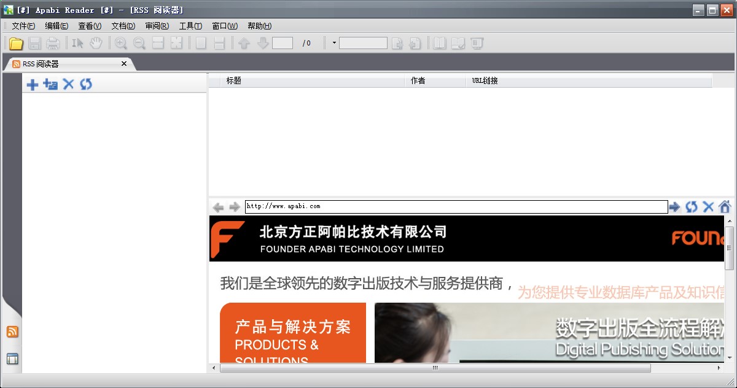Viewport: 737px width, 388px height.
Task: Click the browser home icon
Action: (x=725, y=208)
